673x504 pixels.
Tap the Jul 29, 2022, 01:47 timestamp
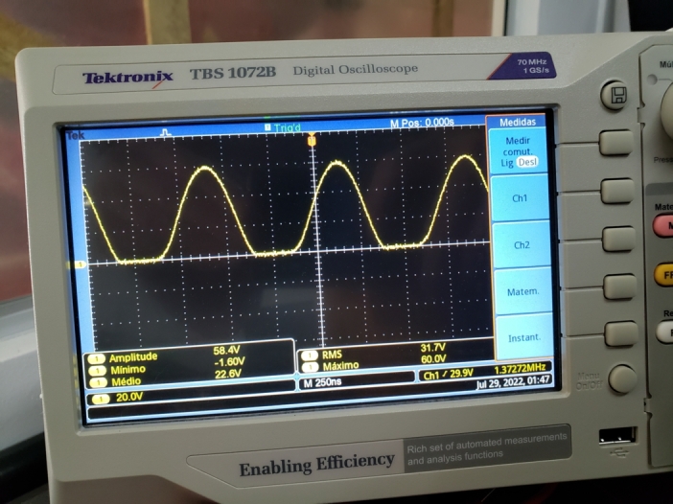tap(513, 382)
